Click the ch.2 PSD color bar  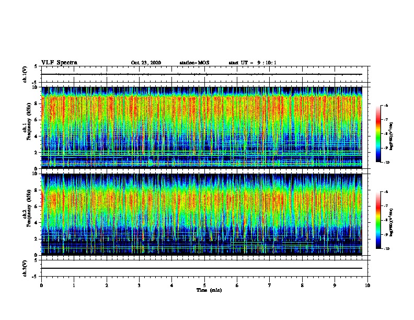pos(378,220)
